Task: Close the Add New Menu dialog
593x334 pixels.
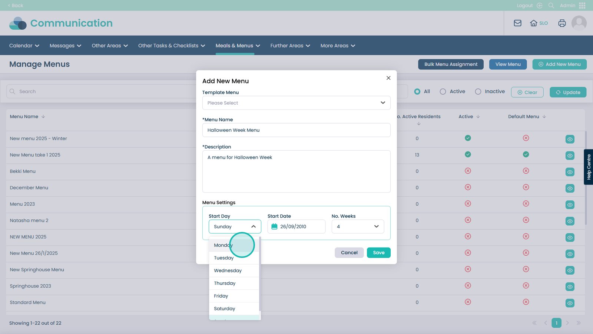Action: (388, 78)
